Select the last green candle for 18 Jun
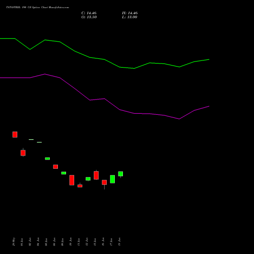The width and height of the screenshot is (254, 254). (120, 174)
